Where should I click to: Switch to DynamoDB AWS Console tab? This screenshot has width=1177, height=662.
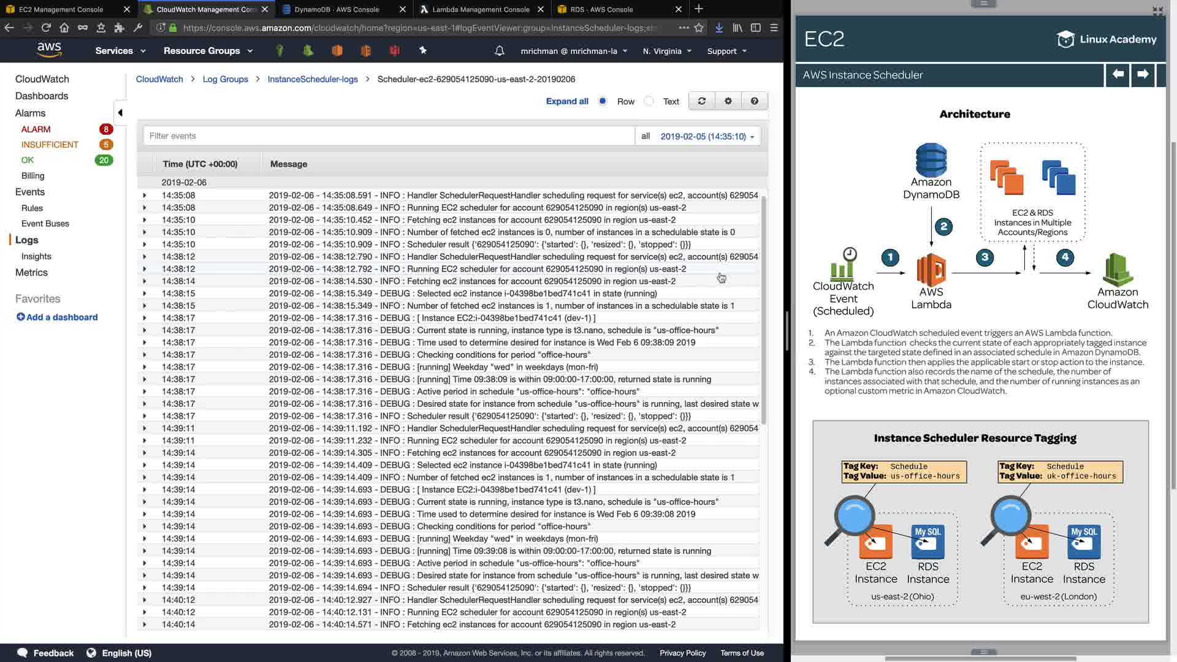[x=337, y=9]
